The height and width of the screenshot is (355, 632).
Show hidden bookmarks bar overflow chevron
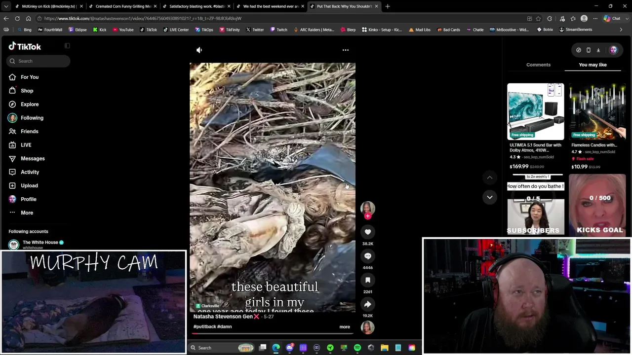pos(621,30)
